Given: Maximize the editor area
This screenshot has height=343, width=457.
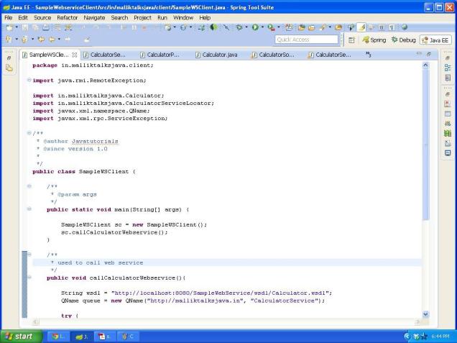Looking at the screenshot, I should 430,54.
